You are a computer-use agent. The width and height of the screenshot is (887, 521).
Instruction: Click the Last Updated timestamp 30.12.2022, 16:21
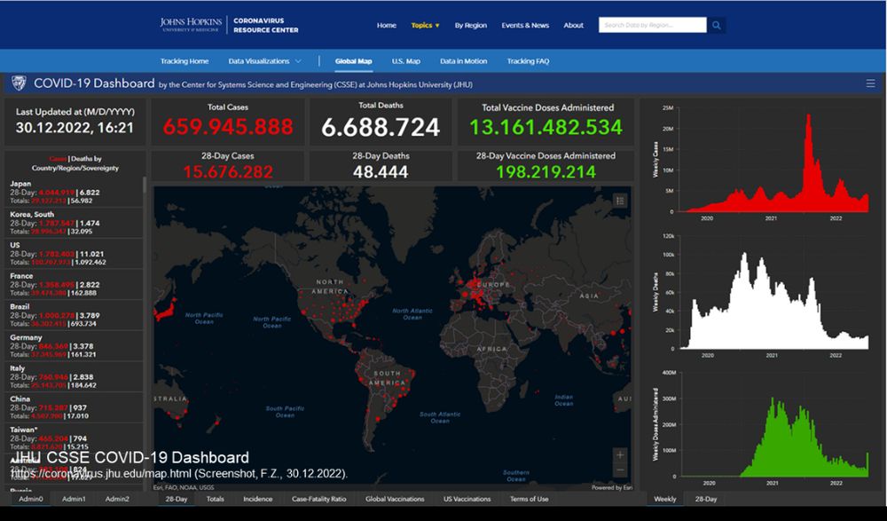[75, 128]
